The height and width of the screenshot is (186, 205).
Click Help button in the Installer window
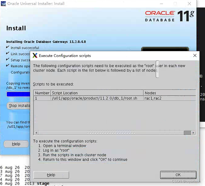(16, 144)
